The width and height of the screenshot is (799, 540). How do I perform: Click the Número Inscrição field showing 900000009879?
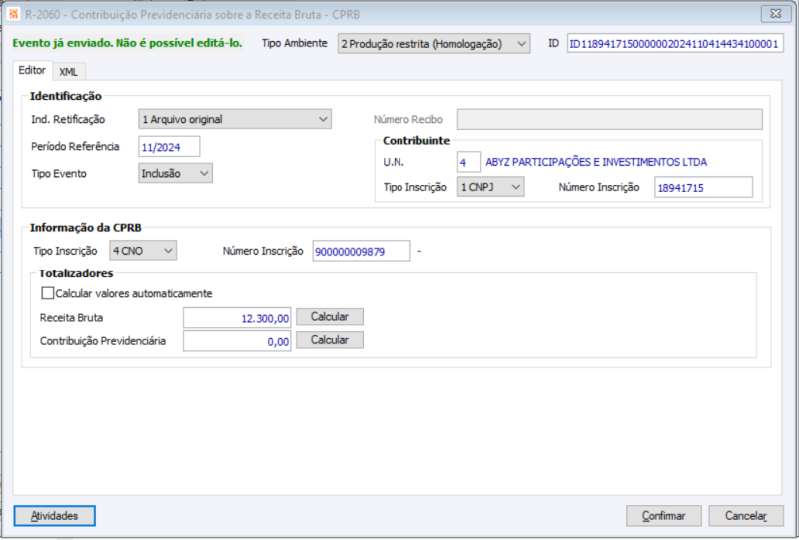point(362,251)
